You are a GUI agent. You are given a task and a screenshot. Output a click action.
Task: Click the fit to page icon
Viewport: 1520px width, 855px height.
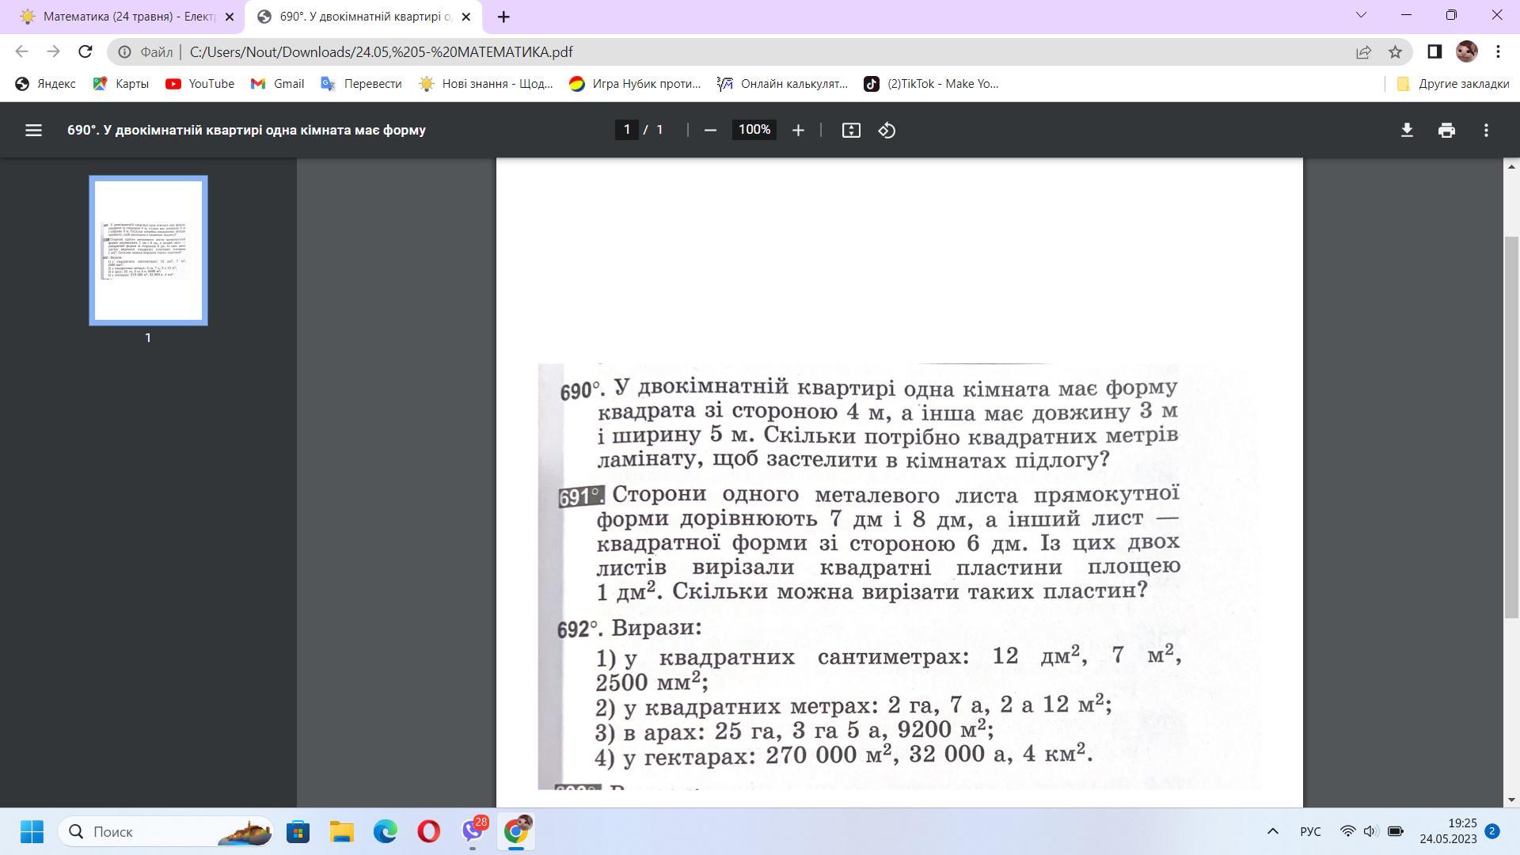coord(851,130)
